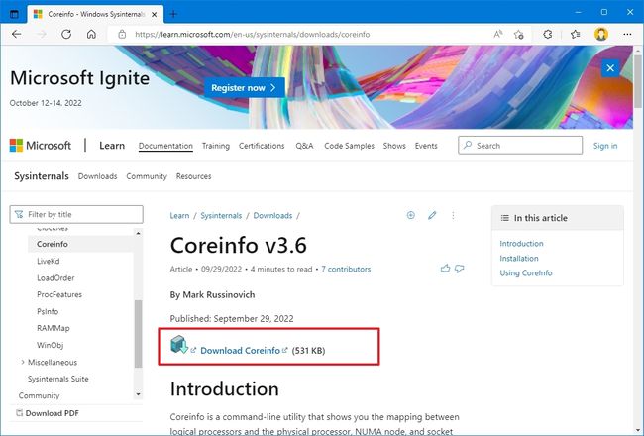
Task: Open the Q&A menu item
Action: (304, 146)
